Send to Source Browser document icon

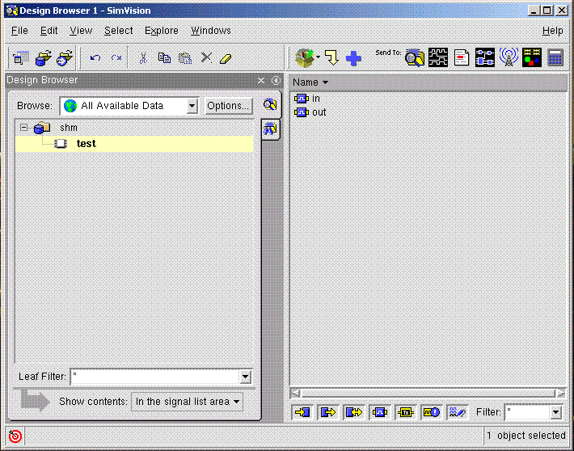[462, 57]
